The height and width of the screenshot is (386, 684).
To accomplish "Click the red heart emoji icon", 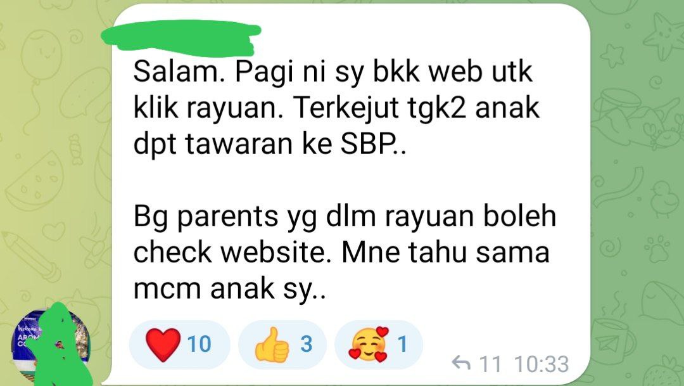I will click(x=163, y=345).
